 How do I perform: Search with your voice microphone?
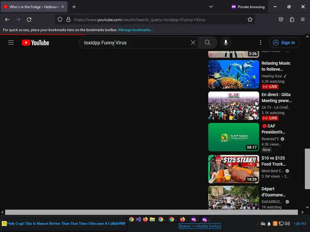[x=226, y=43]
